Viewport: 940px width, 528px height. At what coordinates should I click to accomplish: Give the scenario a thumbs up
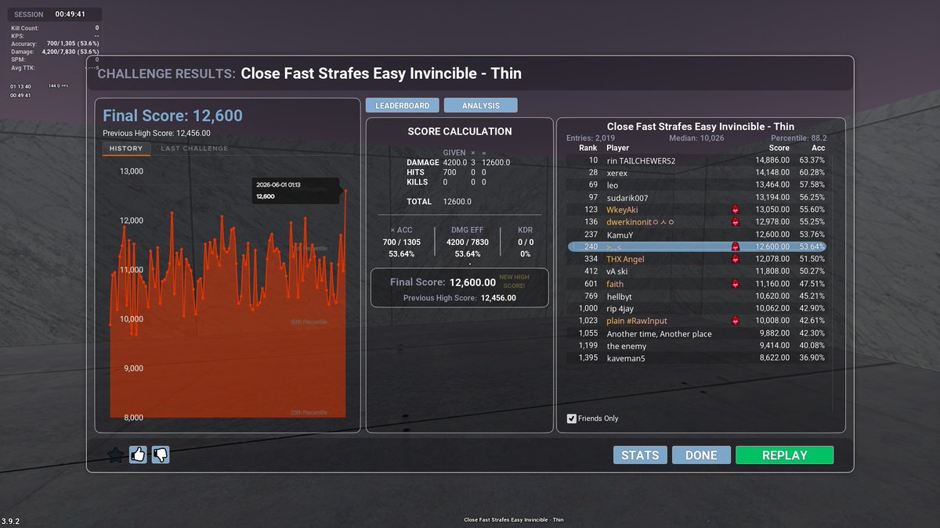(138, 454)
